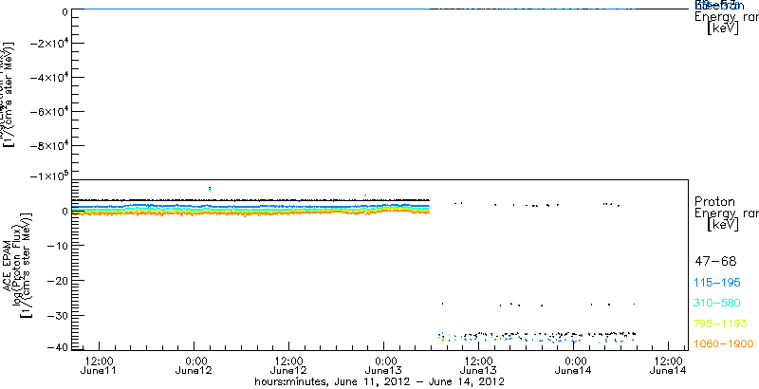Click the yellow 795-1193 legend label
Screen dimensions: 759x389
tap(721, 324)
